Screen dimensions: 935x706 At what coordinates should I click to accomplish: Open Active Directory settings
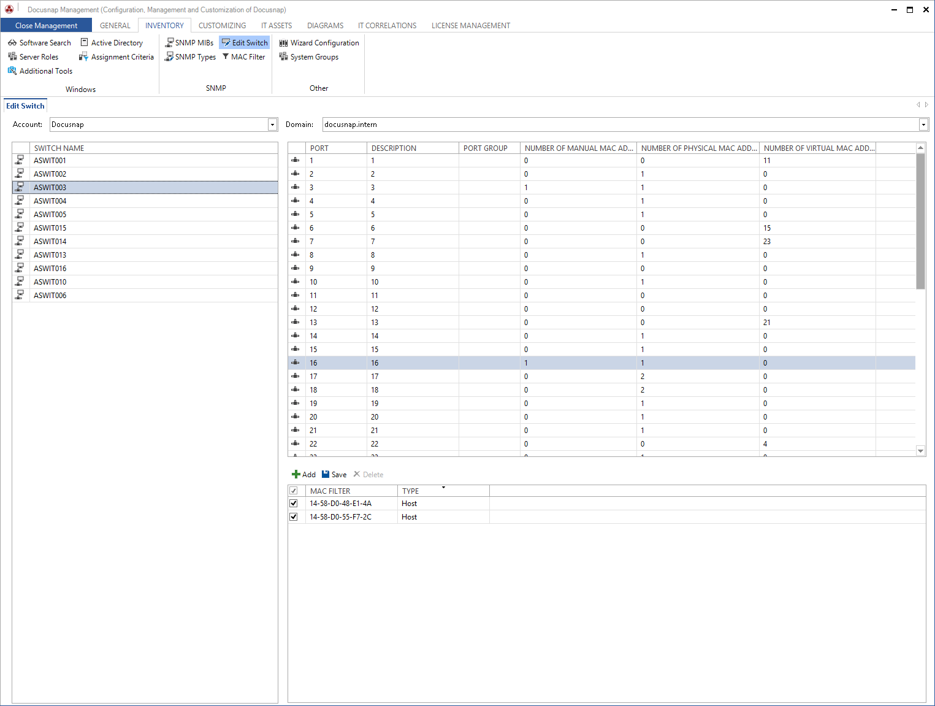tap(112, 43)
